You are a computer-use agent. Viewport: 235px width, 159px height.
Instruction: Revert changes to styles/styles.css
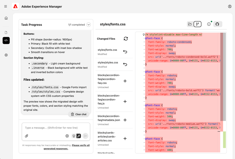pyautogui.click(x=125, y=64)
